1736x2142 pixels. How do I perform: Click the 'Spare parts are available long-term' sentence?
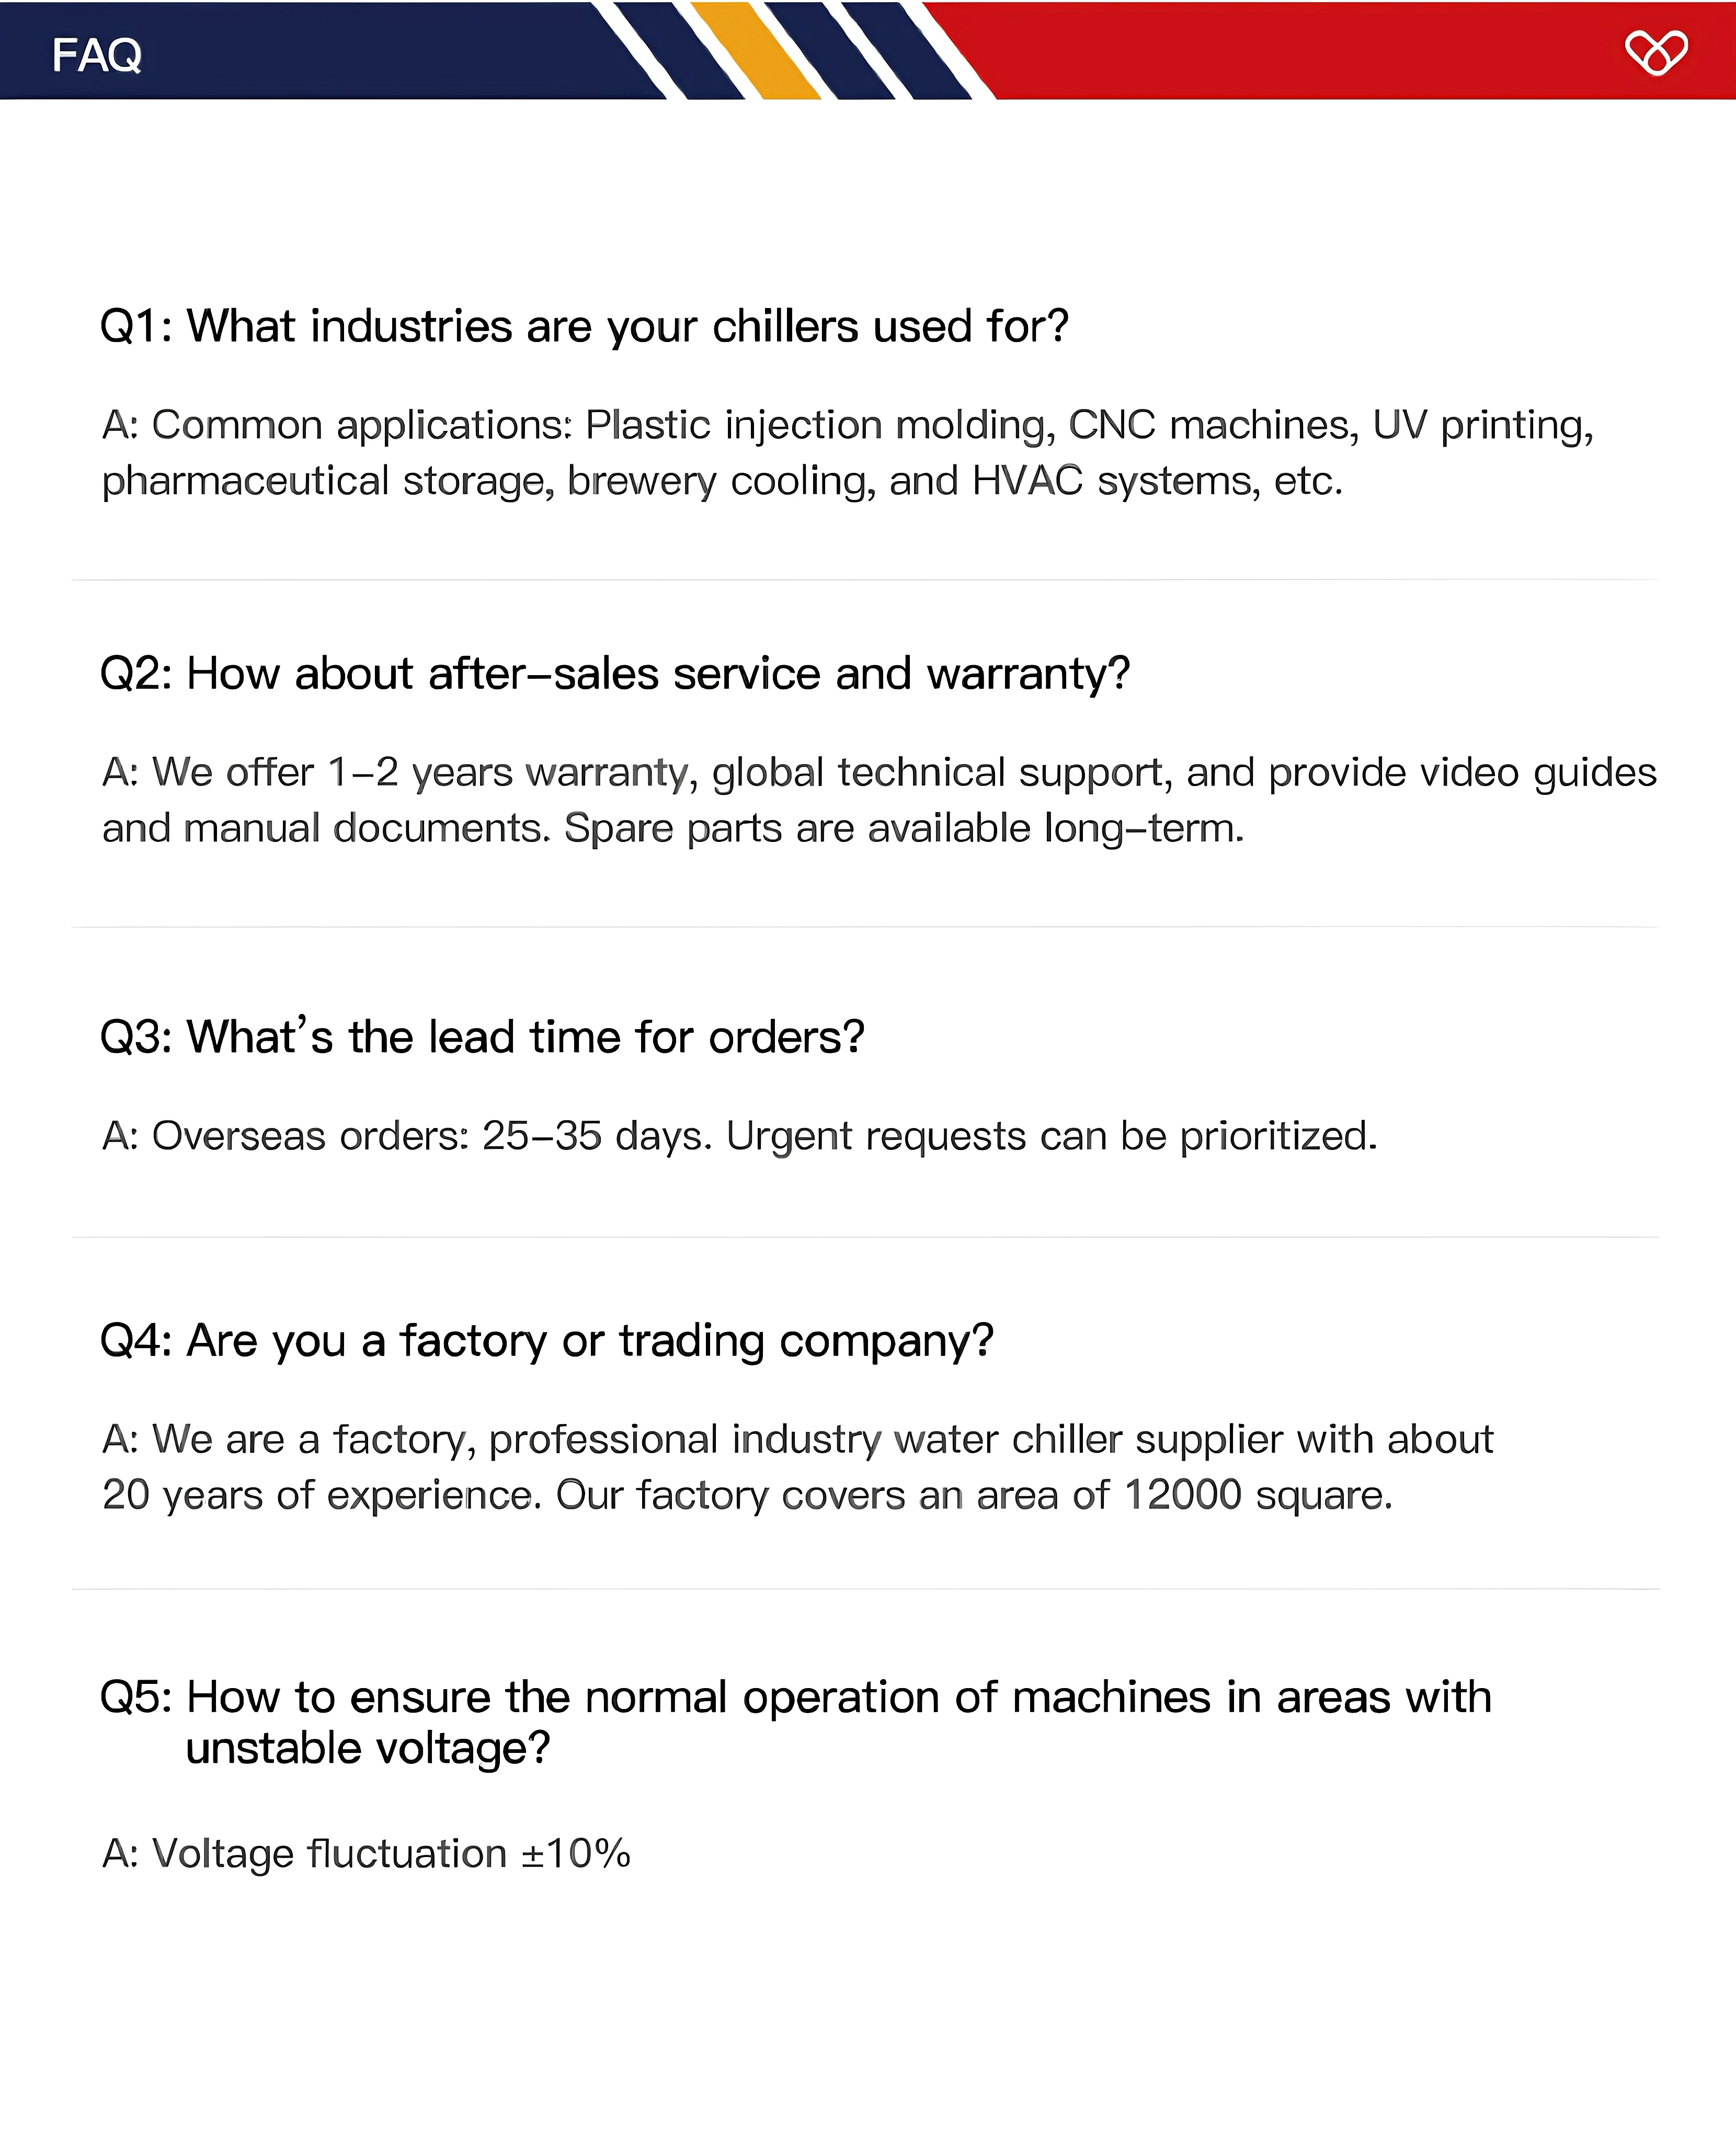pos(904,828)
